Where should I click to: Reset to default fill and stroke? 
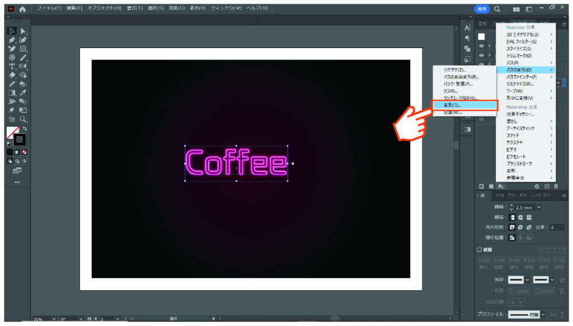9,144
